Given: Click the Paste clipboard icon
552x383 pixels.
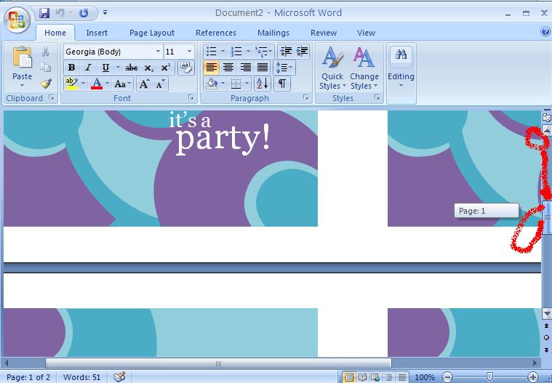Looking at the screenshot, I should (22, 57).
